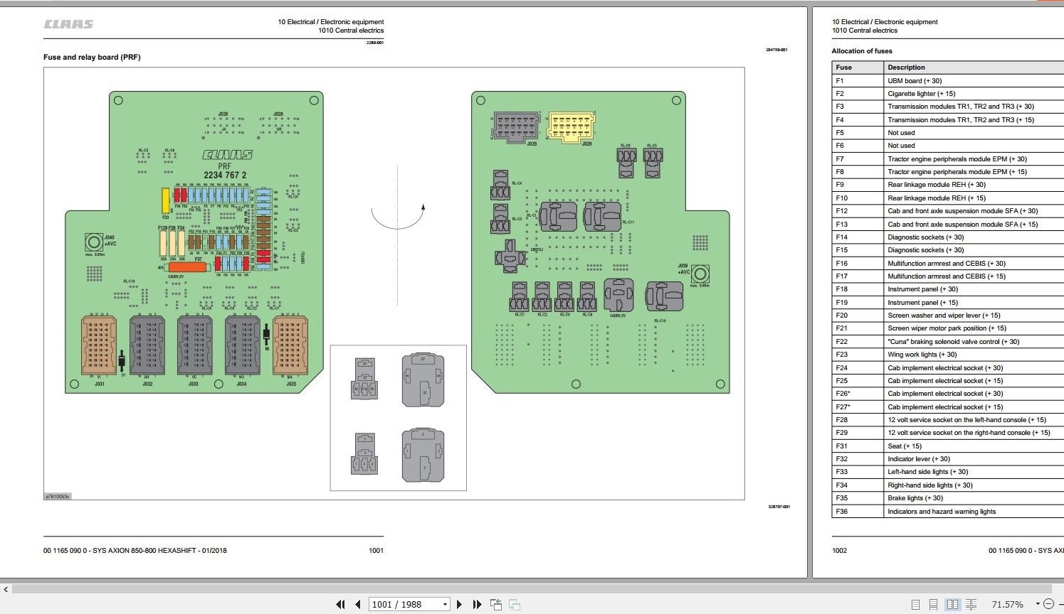Click the yellow F23 fuse
This screenshot has width=1064, height=614.
click(x=166, y=201)
